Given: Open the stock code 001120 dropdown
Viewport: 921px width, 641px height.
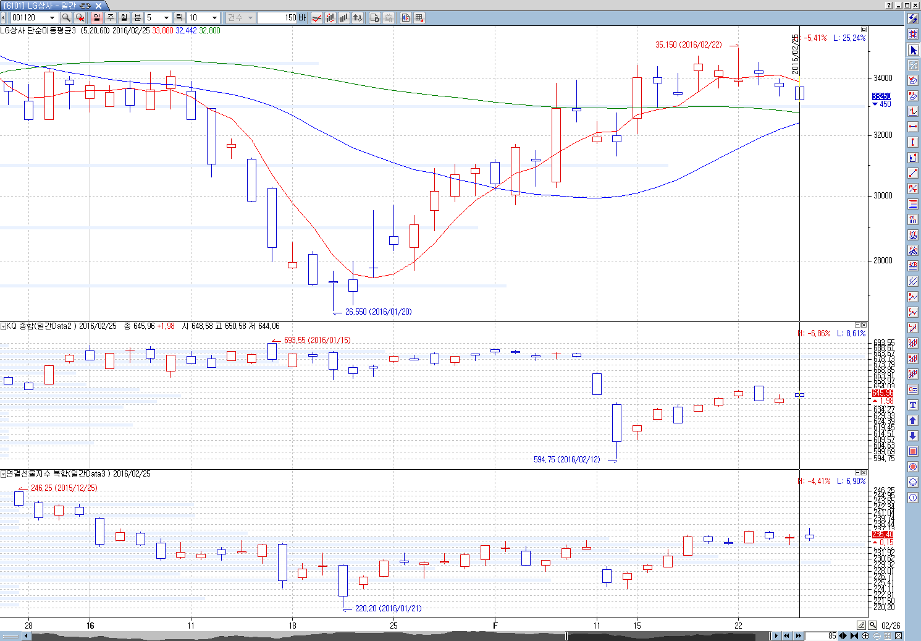Looking at the screenshot, I should click(52, 18).
